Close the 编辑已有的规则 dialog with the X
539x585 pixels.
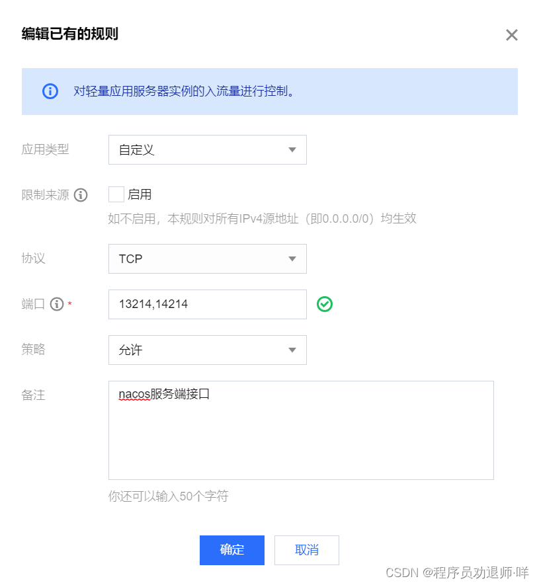512,35
